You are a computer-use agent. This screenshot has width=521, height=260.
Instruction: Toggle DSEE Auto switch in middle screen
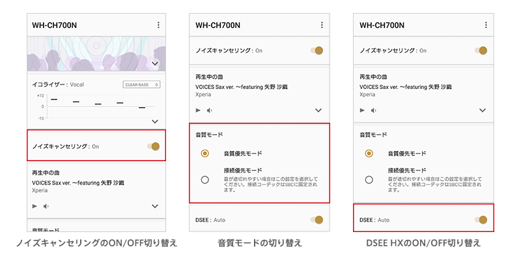coord(317,220)
